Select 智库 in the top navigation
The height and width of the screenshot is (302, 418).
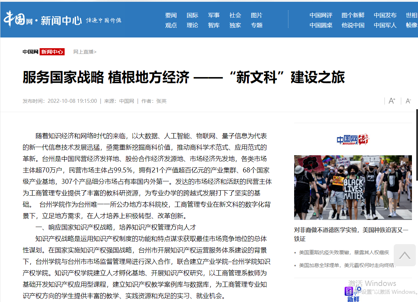214,25
